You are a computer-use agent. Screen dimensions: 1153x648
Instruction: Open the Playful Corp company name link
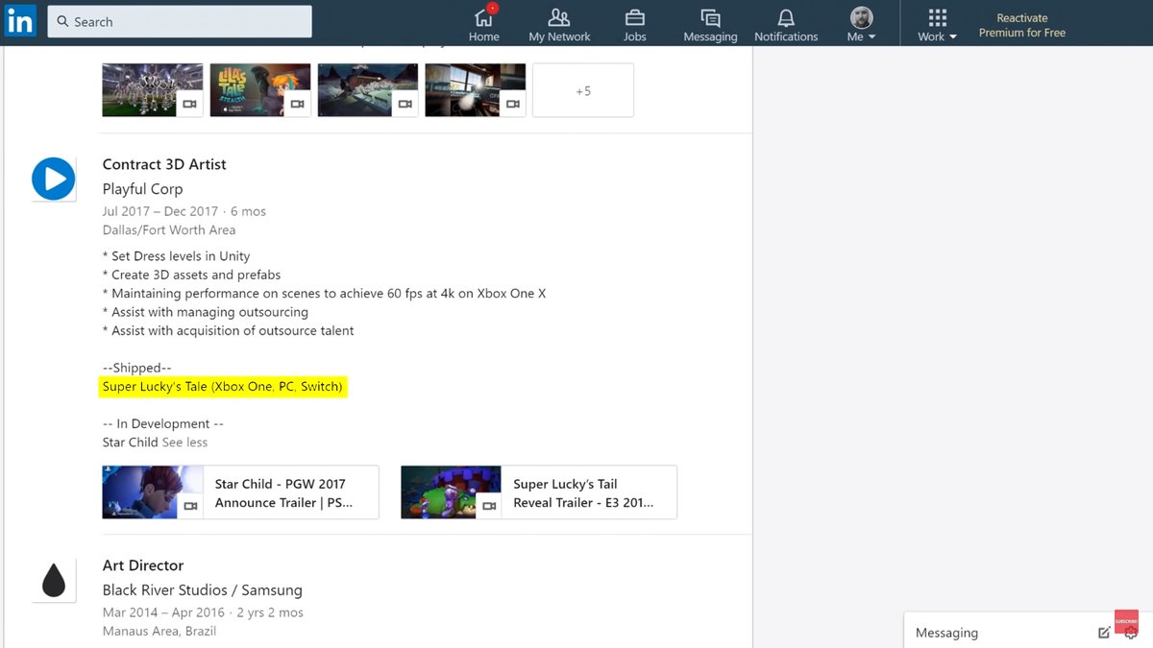tap(142, 189)
